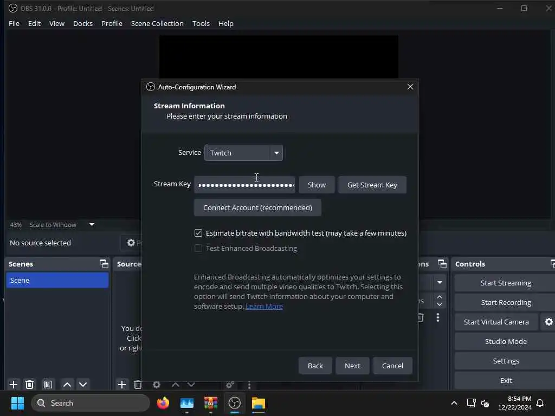The image size is (555, 416).
Task: Open audio mixer advanced gears icon
Action: coord(230,385)
